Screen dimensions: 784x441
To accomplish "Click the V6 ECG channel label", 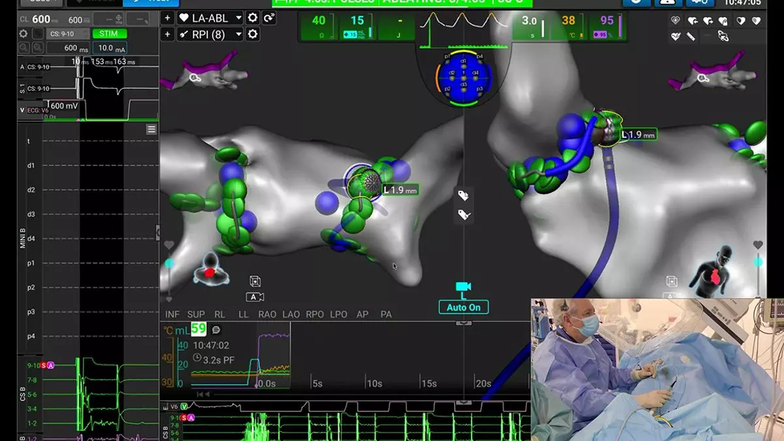I will click(176, 406).
